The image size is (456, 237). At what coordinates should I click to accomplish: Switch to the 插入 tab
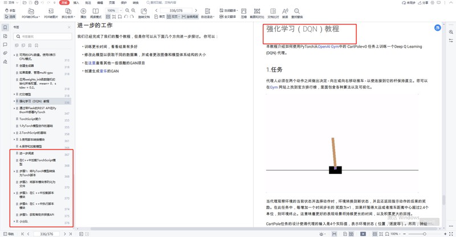[x=76, y=3]
